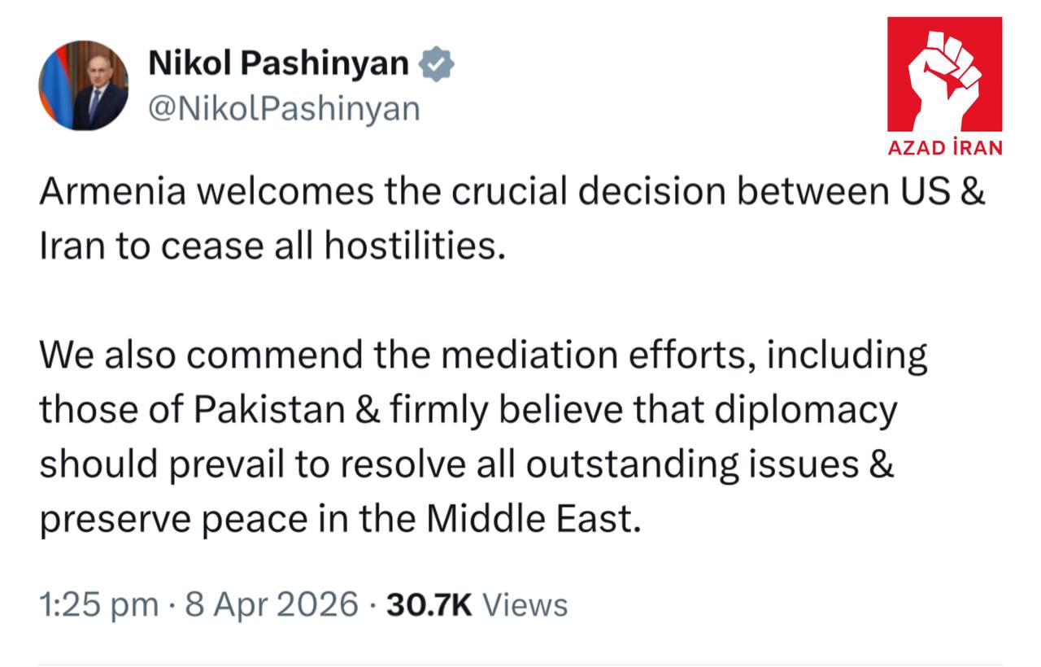Click the 30.7K view count
Image resolution: width=1041 pixels, height=667 pixels.
429,605
